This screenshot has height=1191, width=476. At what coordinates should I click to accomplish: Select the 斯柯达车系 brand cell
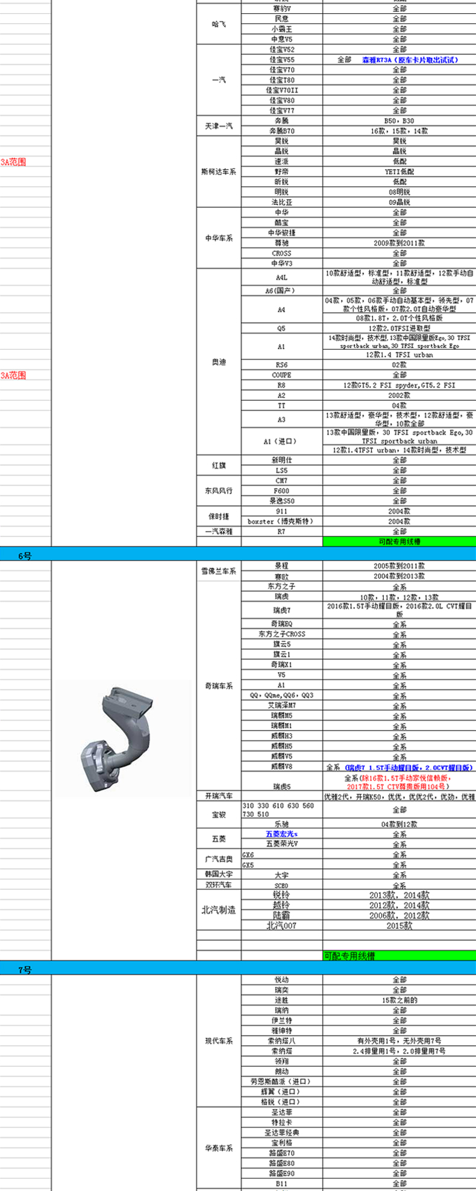tap(219, 172)
